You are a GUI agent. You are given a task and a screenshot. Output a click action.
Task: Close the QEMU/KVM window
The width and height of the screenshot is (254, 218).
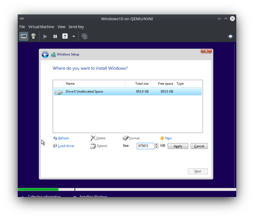pyautogui.click(x=232, y=19)
